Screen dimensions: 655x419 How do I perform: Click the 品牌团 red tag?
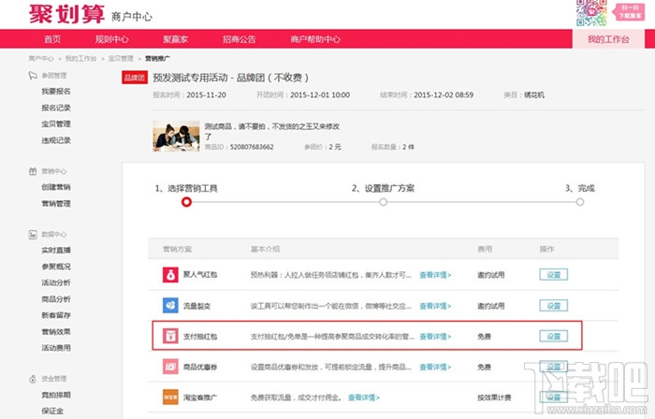[135, 78]
